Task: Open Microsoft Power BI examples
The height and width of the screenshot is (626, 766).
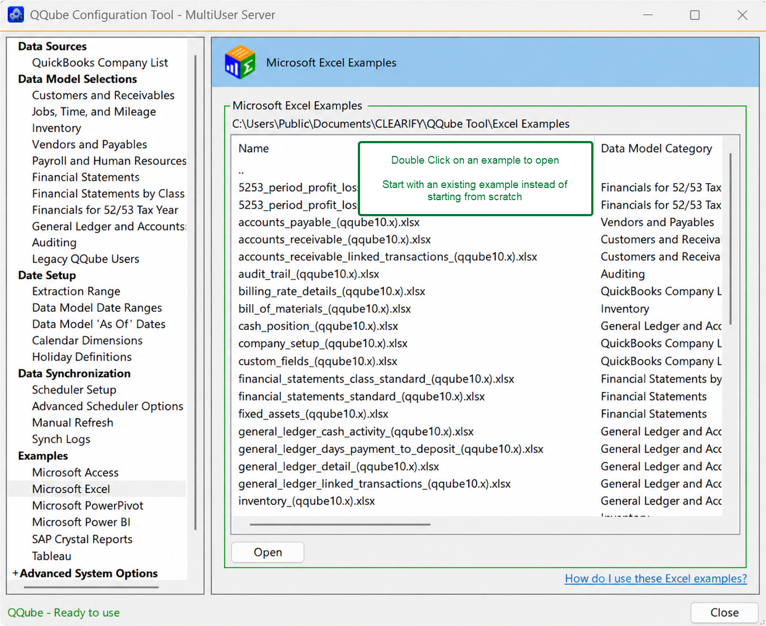Action: (81, 522)
